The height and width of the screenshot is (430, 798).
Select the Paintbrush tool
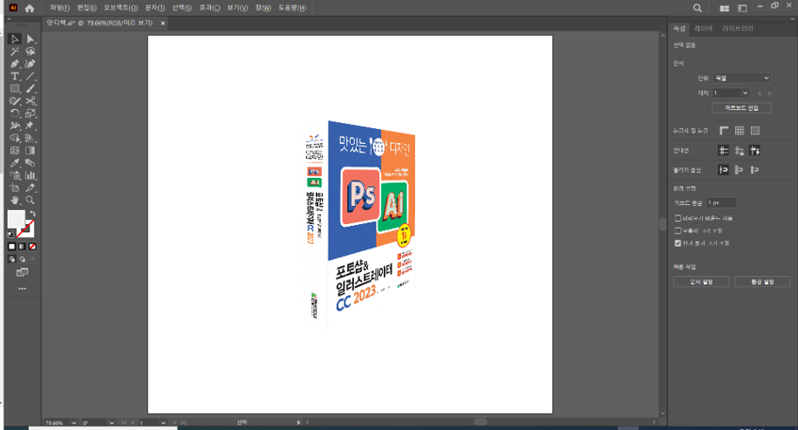pyautogui.click(x=30, y=88)
